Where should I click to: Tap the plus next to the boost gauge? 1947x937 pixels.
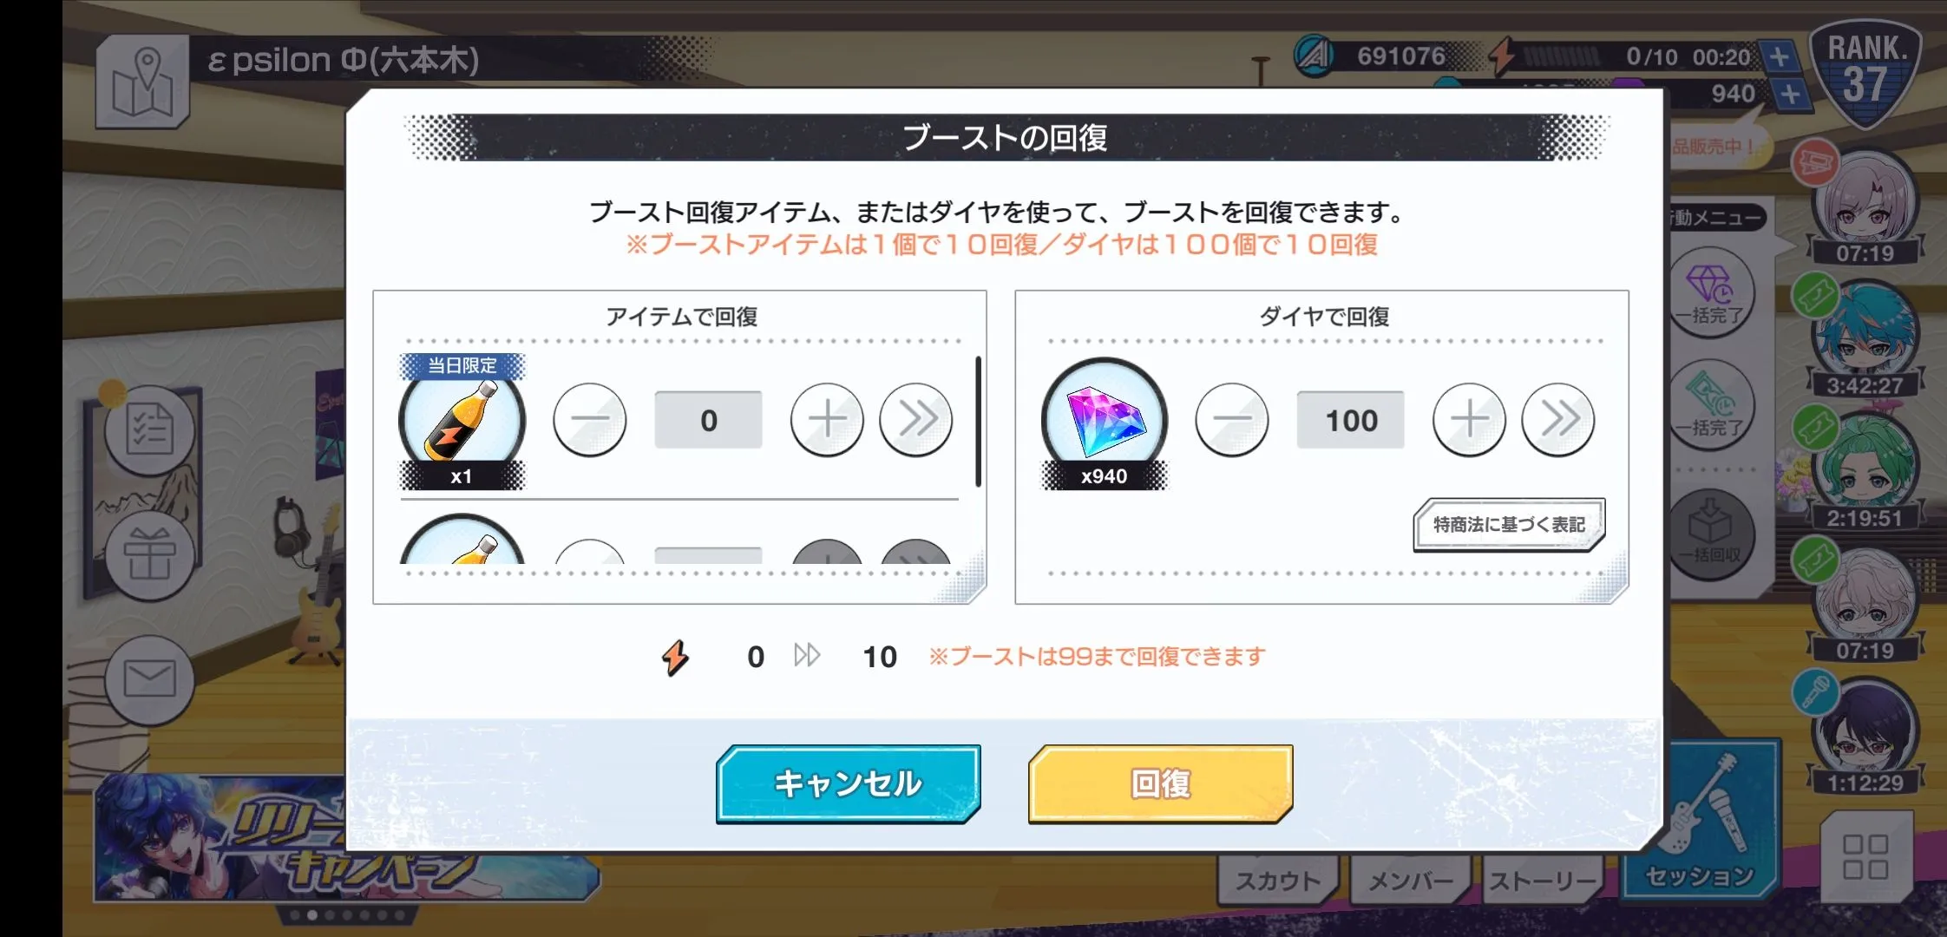pyautogui.click(x=1780, y=57)
